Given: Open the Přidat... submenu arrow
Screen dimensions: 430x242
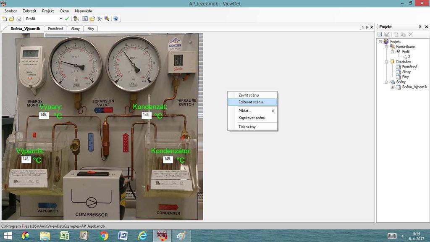Looking at the screenshot, I should 273,111.
